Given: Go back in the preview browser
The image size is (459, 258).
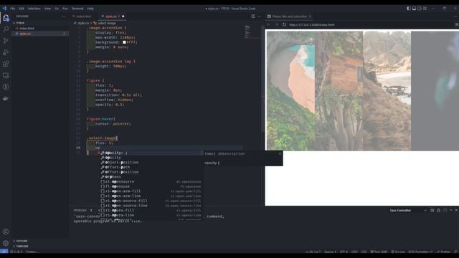Looking at the screenshot, I should click(x=268, y=24).
